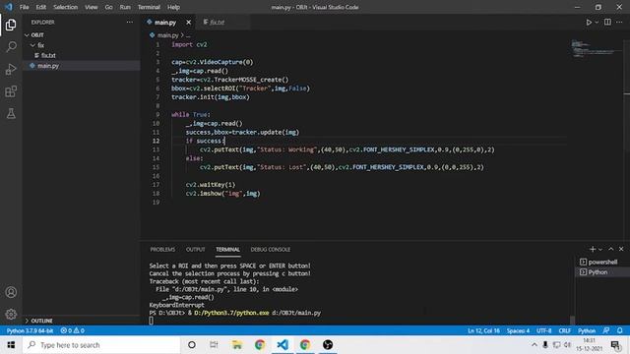Select fix.txt in the file tree
The width and height of the screenshot is (630, 354).
pyautogui.click(x=48, y=55)
